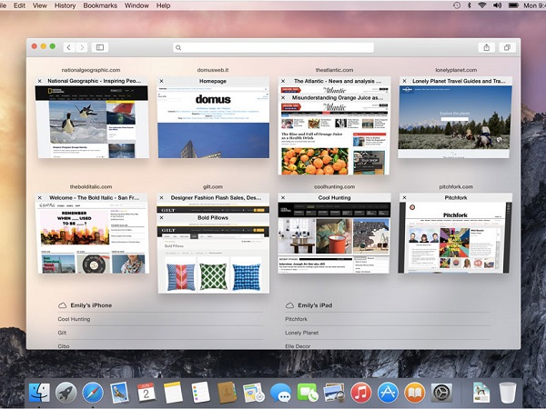546x409 pixels.
Task: Select The Atlantic - News and analysis tab title
Action: (338, 81)
